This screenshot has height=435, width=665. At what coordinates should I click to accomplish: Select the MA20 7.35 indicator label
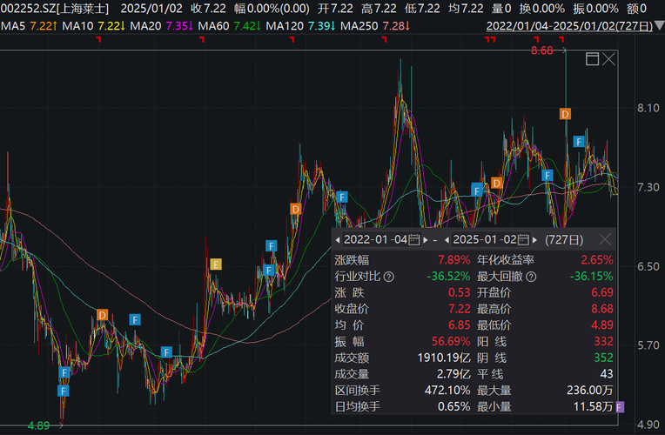162,26
